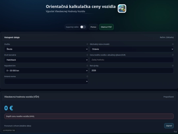Click the Rok výroby field showing 2026
The width and height of the screenshot is (178, 134).
132,70
